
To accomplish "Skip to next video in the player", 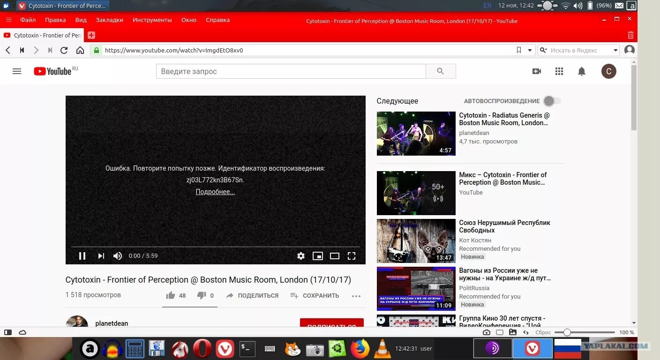I will [101, 256].
